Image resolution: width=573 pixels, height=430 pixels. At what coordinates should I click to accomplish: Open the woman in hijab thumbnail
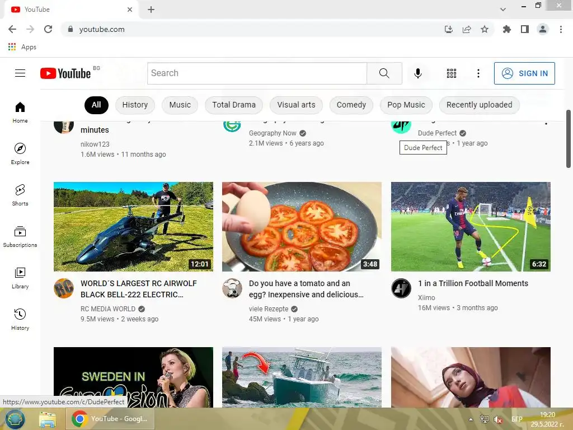(x=471, y=377)
